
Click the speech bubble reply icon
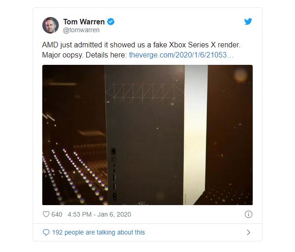click(46, 232)
